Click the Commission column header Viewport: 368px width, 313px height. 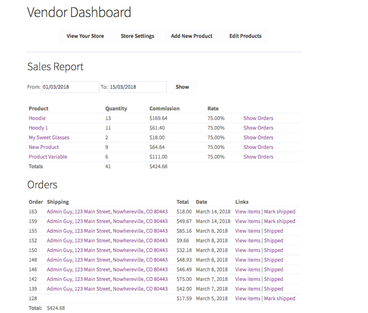pos(164,108)
